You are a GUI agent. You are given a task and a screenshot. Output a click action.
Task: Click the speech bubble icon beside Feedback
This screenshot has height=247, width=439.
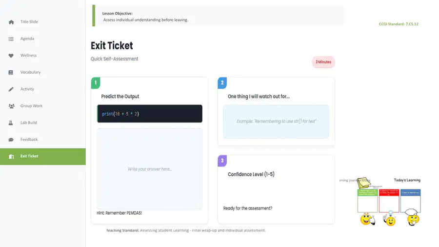click(x=11, y=140)
